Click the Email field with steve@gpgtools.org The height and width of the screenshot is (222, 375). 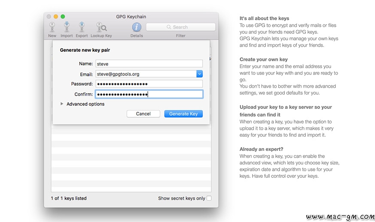[146, 74]
